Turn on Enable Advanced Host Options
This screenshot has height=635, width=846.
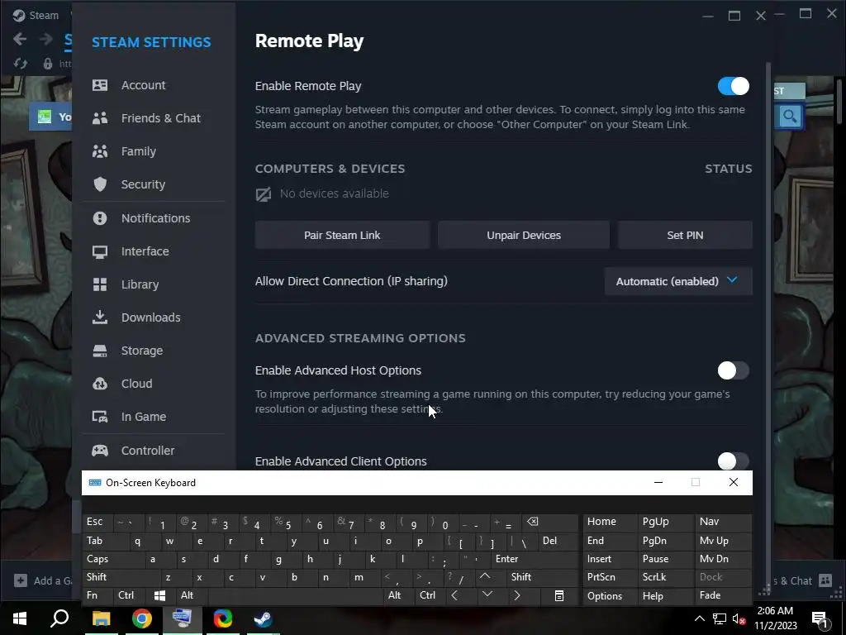[734, 370]
